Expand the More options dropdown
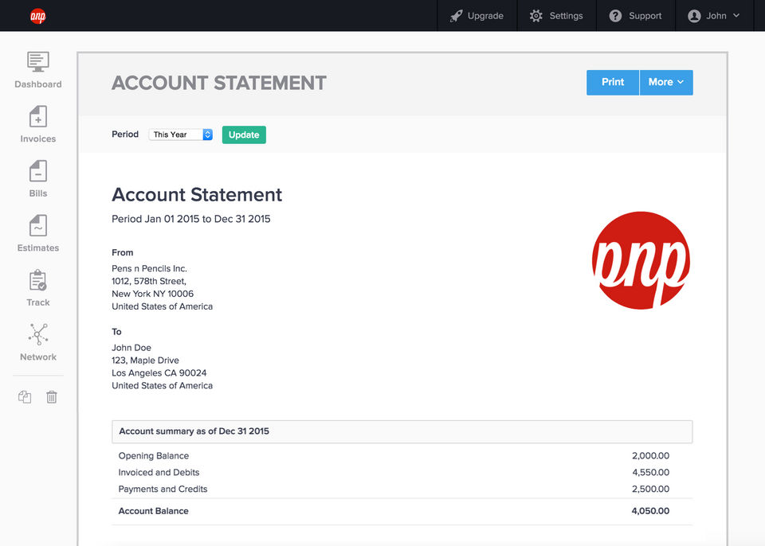Viewport: 765px width, 546px height. (666, 82)
